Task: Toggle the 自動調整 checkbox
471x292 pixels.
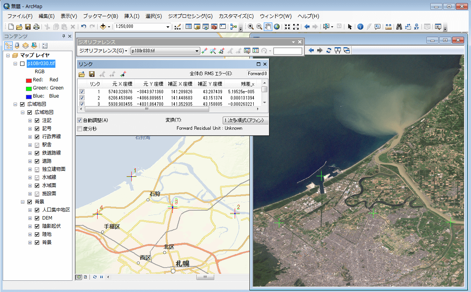Action: pos(80,120)
